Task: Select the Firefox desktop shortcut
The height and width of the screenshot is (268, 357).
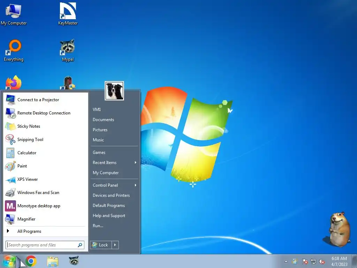Action: pyautogui.click(x=14, y=82)
